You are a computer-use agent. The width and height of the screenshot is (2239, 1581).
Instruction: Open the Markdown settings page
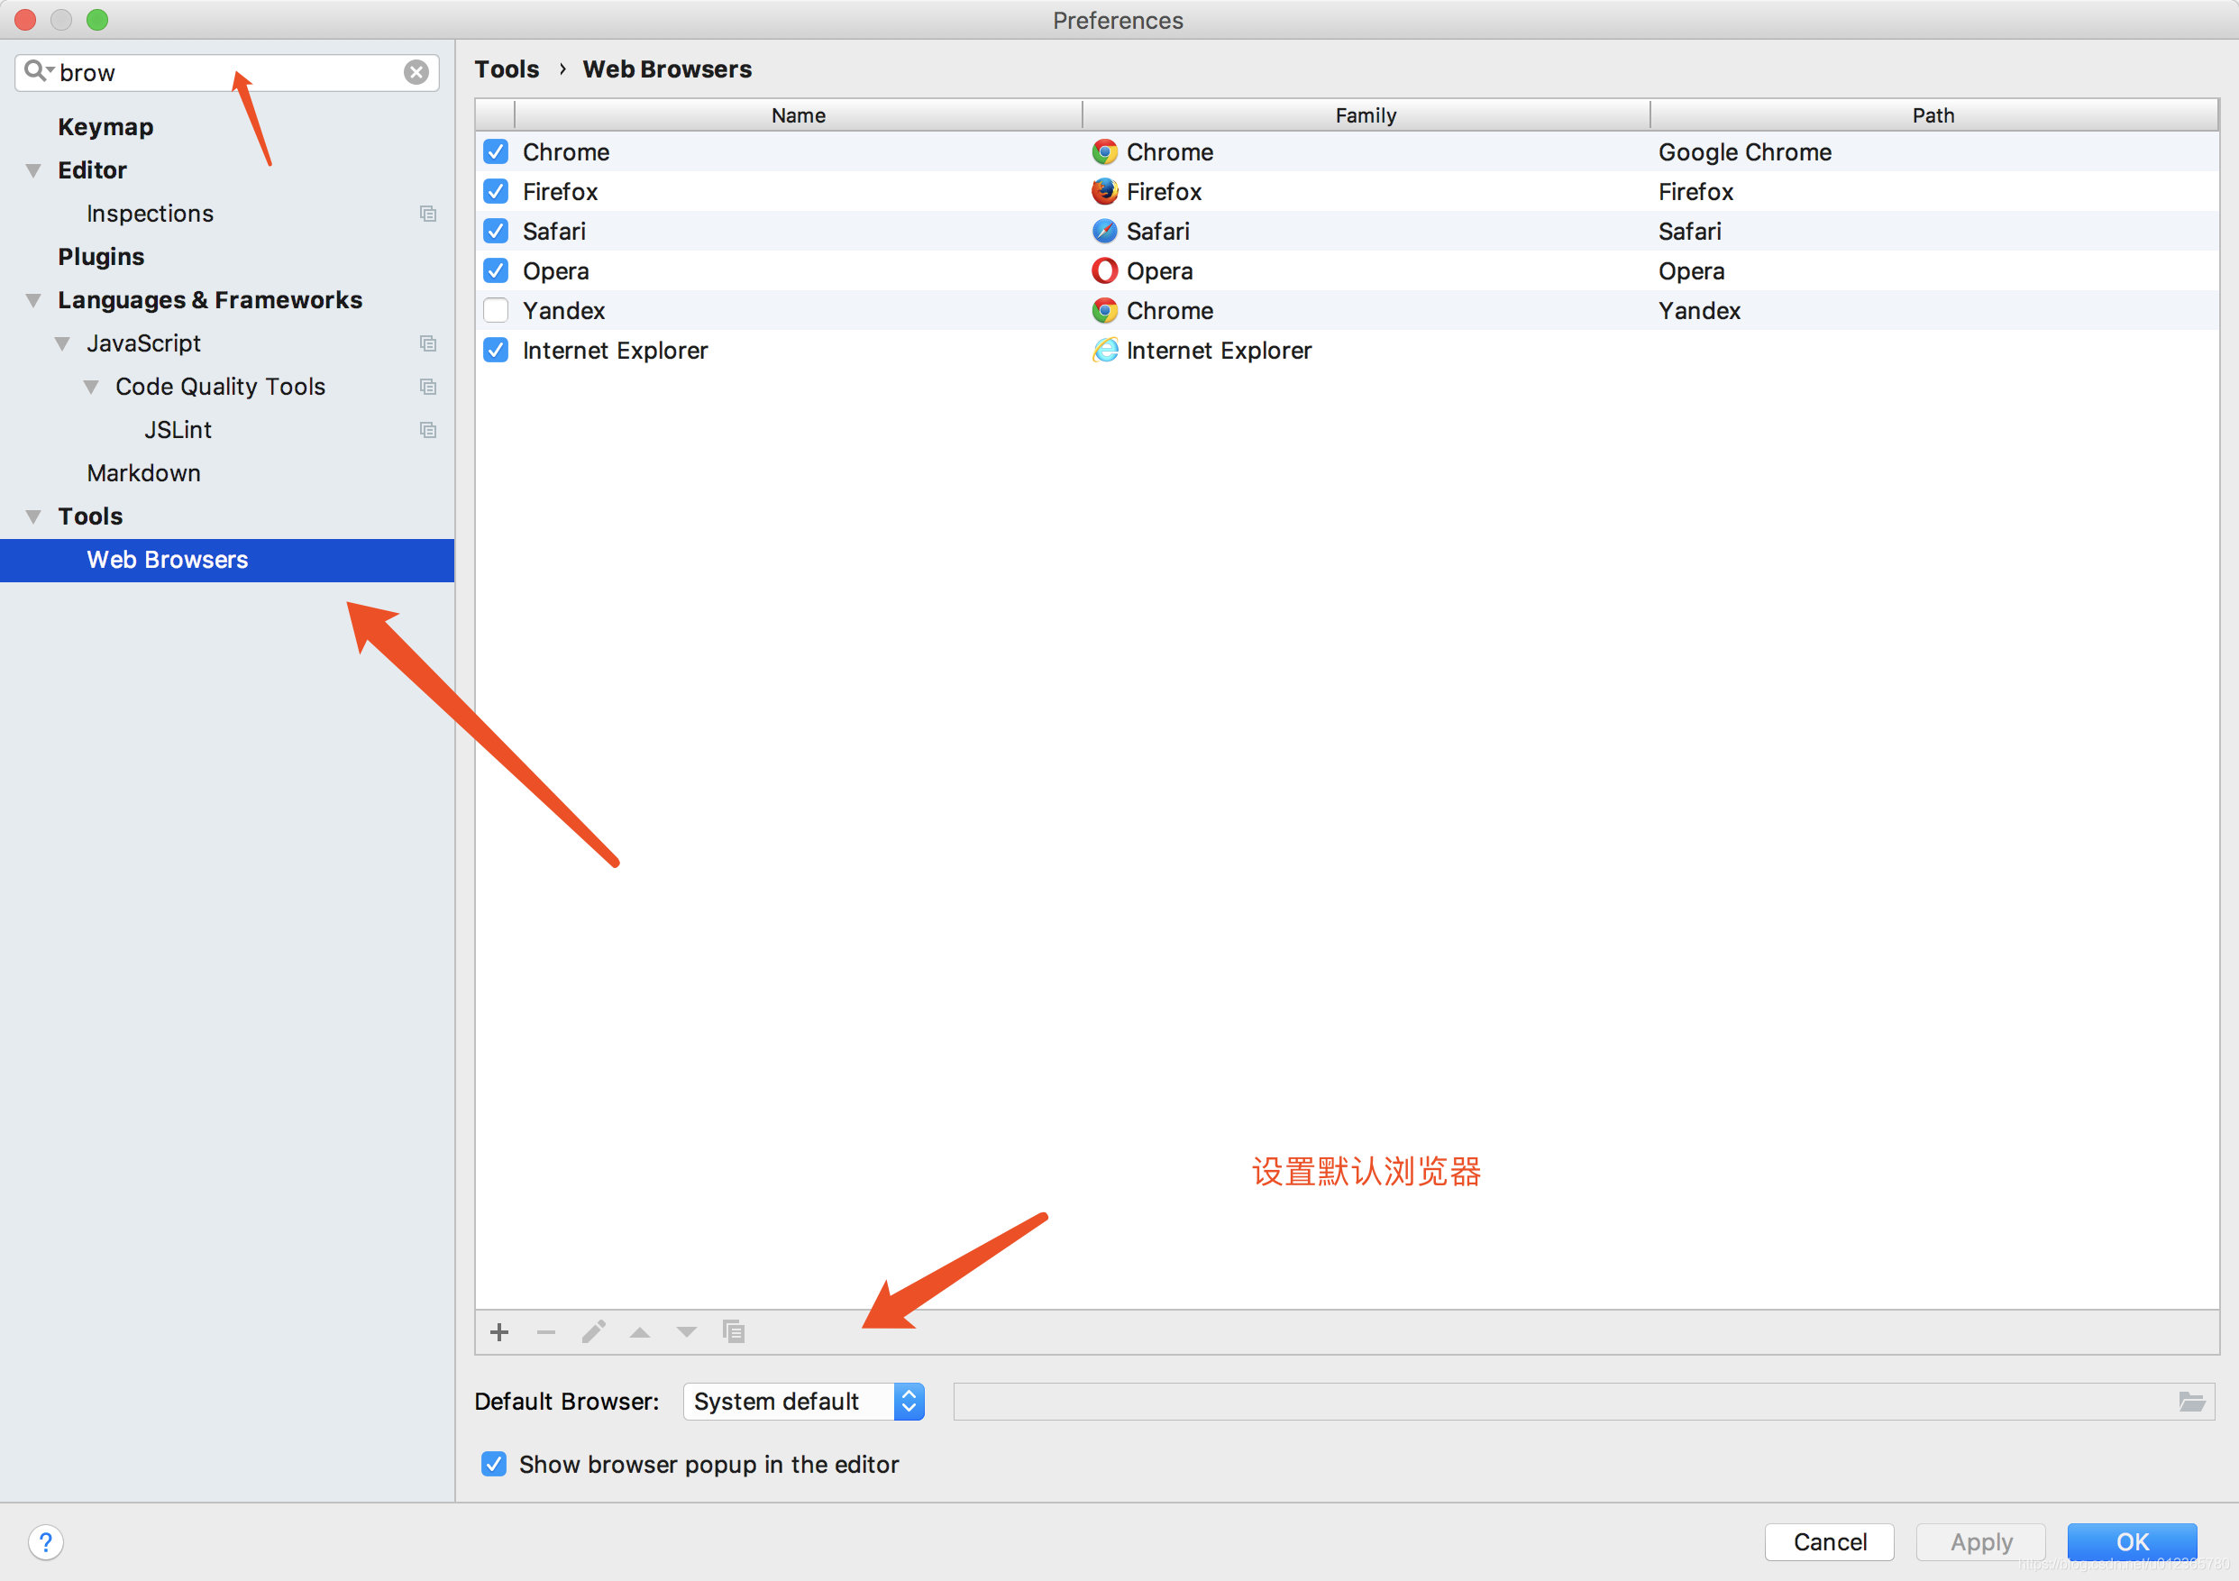click(143, 473)
